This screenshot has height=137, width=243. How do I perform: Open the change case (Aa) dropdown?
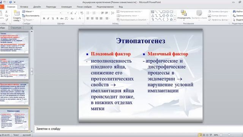(x=73, y=19)
